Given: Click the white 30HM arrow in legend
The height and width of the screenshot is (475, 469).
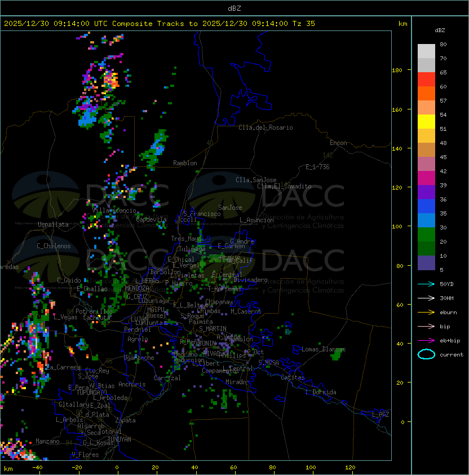Looking at the screenshot, I should pos(426,298).
